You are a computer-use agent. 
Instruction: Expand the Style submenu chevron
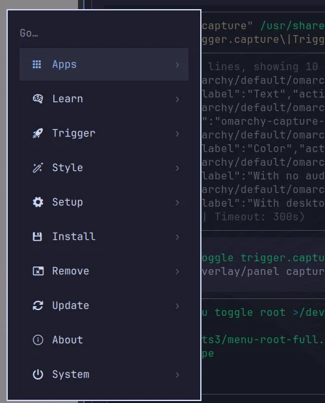point(177,168)
